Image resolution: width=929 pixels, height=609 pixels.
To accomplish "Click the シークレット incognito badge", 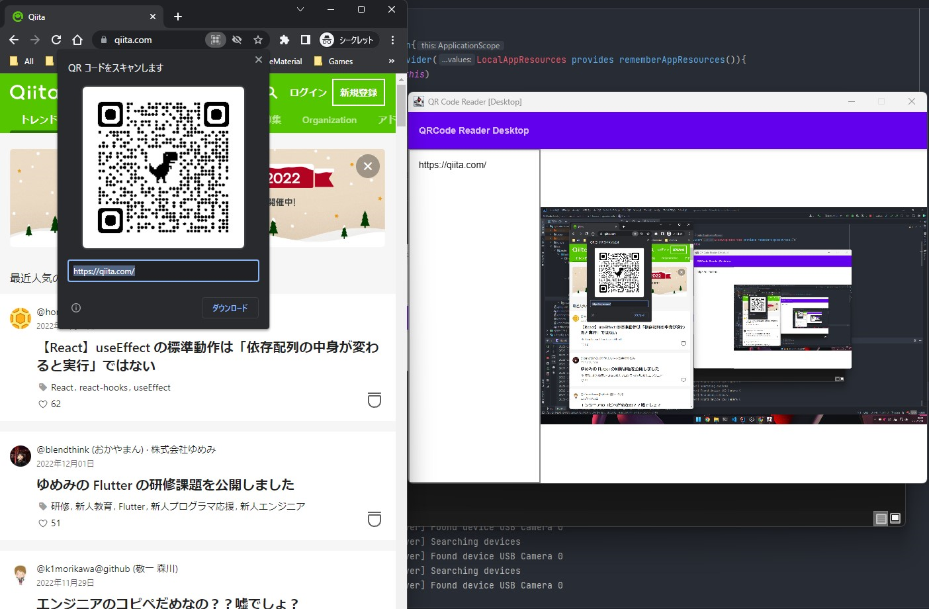I will 348,40.
